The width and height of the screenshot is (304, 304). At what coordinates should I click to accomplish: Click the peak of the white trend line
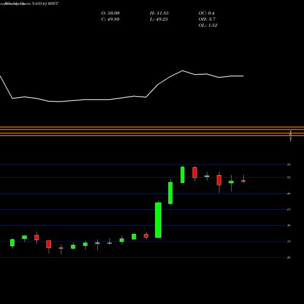(x=182, y=71)
